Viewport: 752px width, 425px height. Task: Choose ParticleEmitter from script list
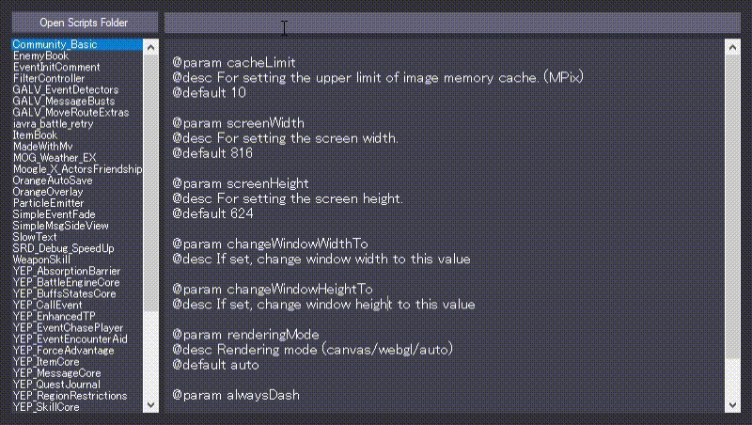[x=48, y=203]
